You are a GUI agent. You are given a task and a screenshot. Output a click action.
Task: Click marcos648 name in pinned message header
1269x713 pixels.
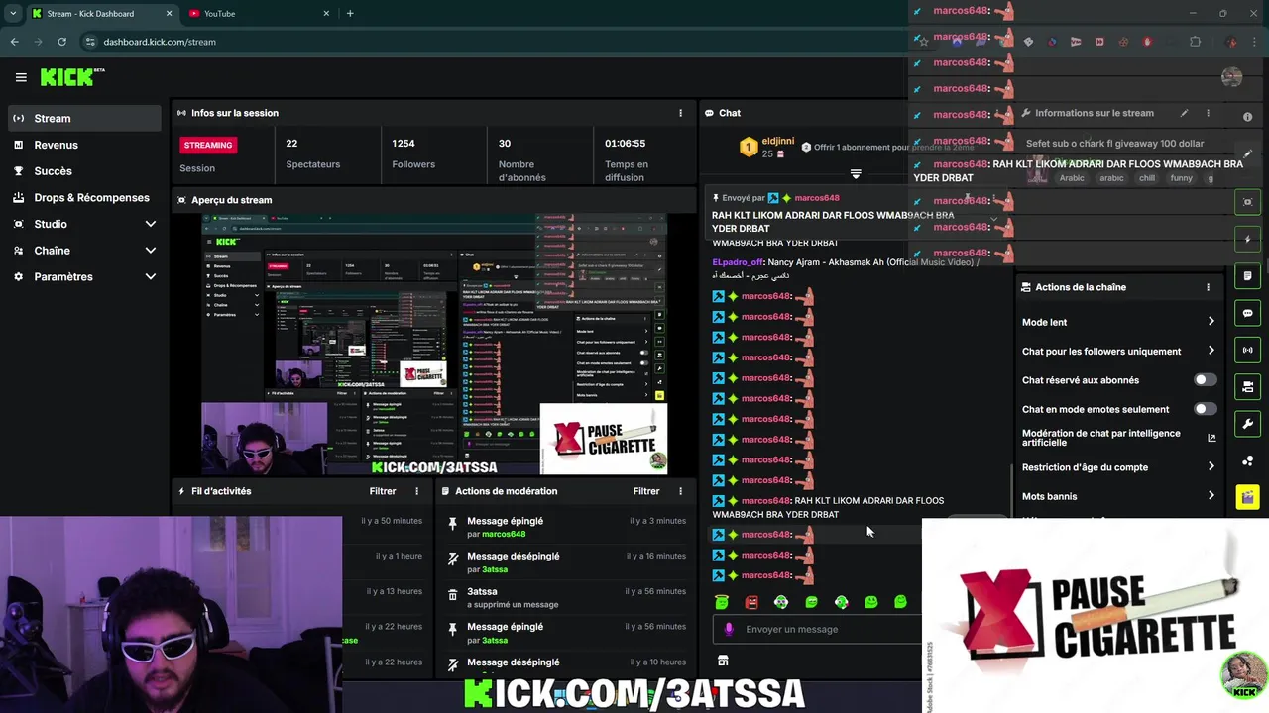[817, 198]
